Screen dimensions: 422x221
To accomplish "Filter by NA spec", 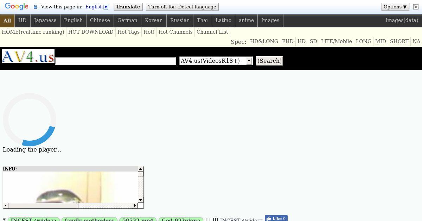I will [416, 41].
